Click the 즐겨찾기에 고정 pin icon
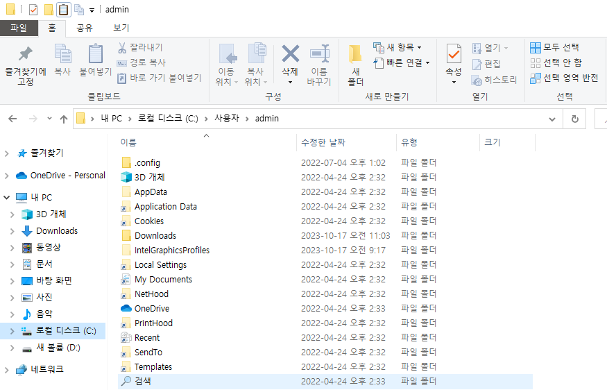 pyautogui.click(x=26, y=54)
